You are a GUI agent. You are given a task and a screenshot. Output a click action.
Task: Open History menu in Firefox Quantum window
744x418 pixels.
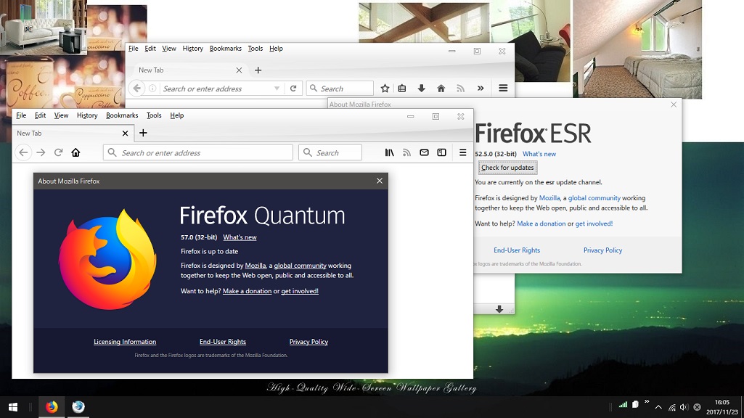coord(87,115)
